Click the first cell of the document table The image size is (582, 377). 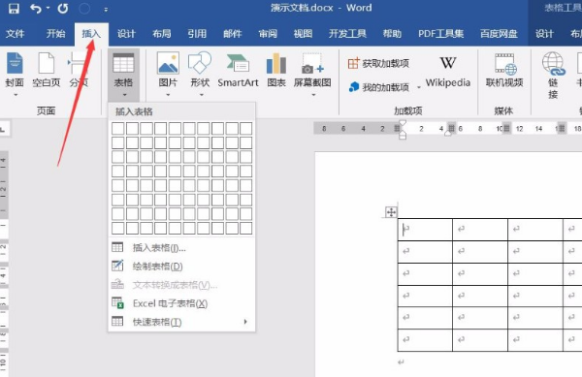pos(425,230)
